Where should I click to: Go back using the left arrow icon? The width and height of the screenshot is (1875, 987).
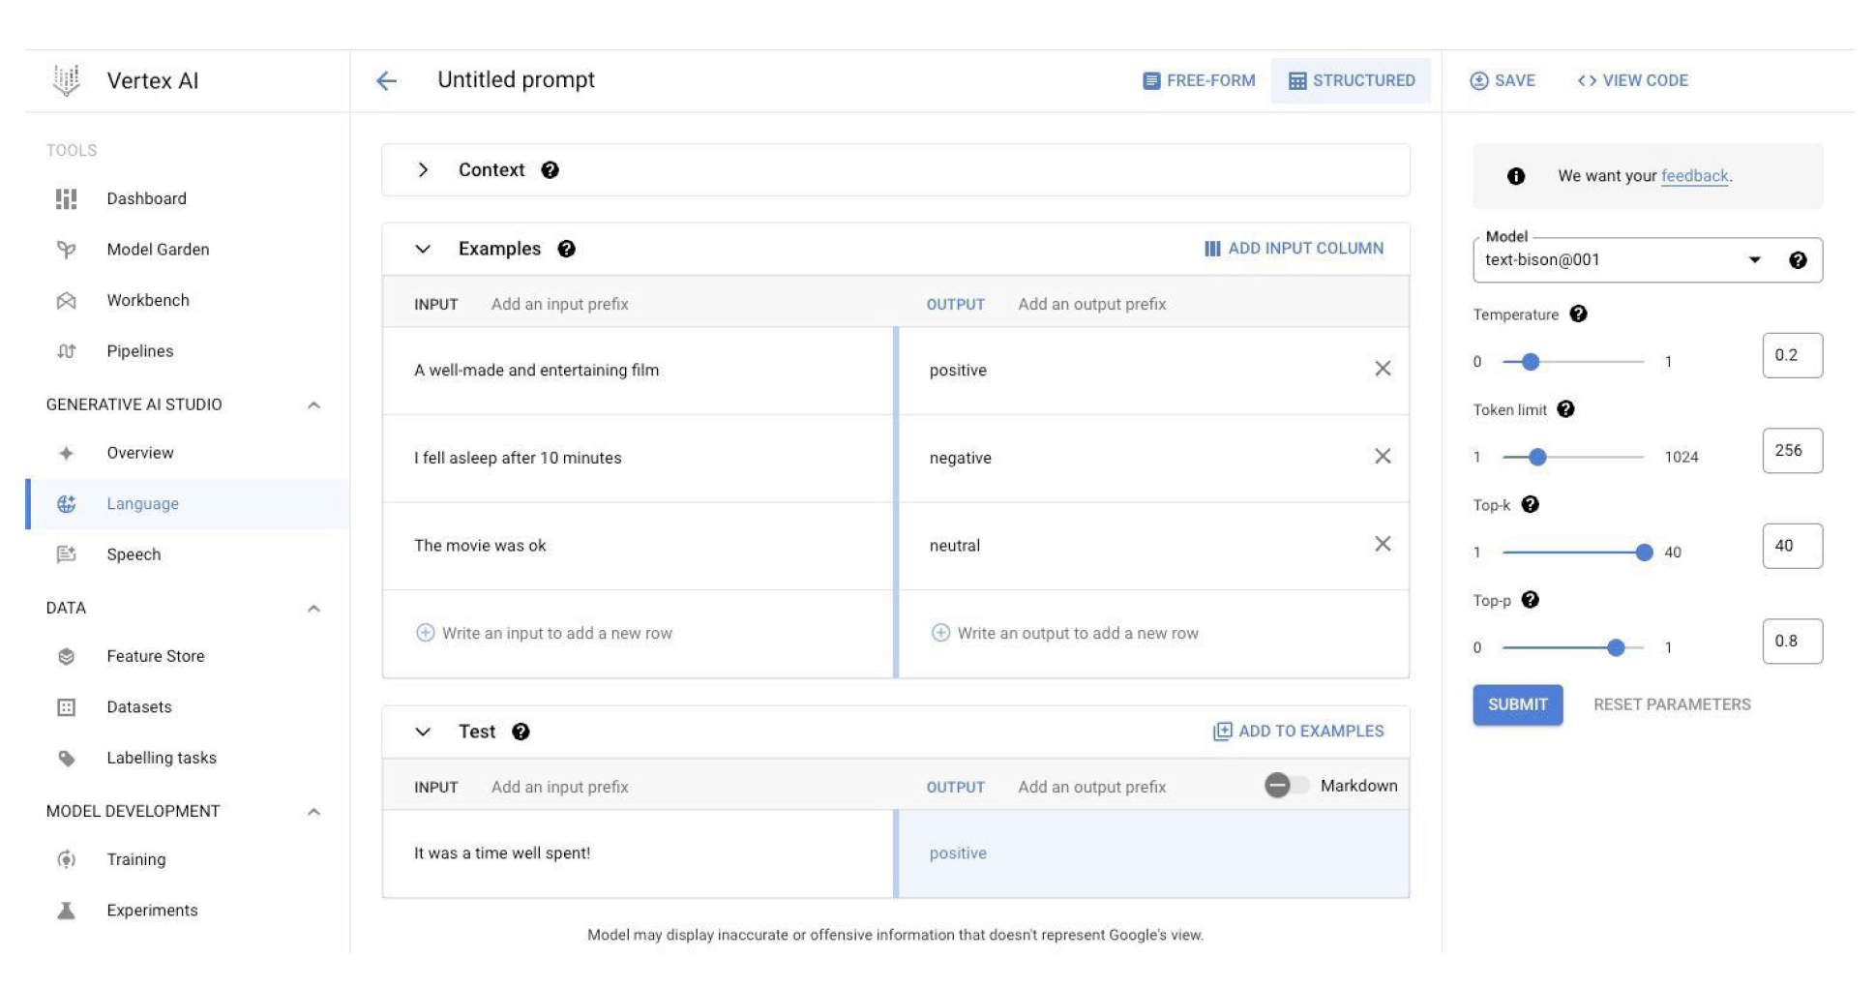386,80
